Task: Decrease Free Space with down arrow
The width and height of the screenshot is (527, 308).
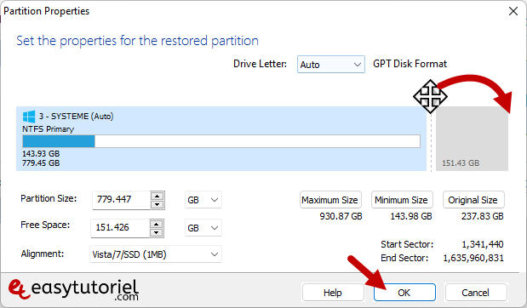Action: [x=157, y=233]
